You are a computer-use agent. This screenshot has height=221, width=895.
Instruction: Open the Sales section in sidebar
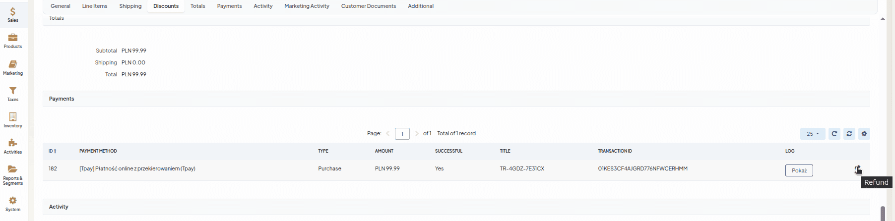coord(13,14)
